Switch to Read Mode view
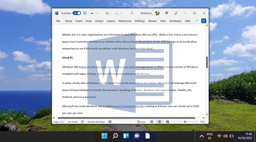 pyautogui.click(x=152, y=122)
